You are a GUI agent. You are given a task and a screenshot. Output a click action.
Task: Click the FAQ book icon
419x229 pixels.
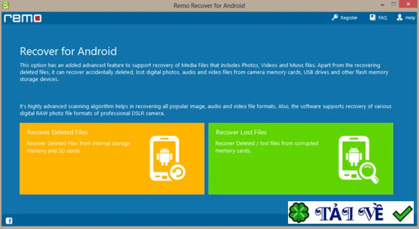372,17
